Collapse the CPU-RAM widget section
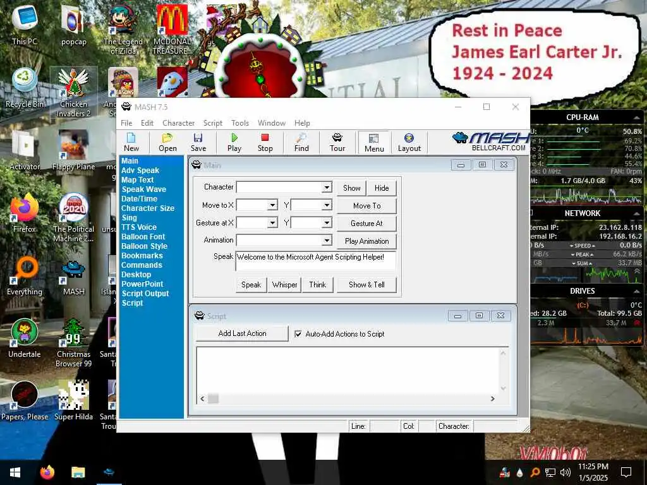The image size is (647, 485). point(636,117)
